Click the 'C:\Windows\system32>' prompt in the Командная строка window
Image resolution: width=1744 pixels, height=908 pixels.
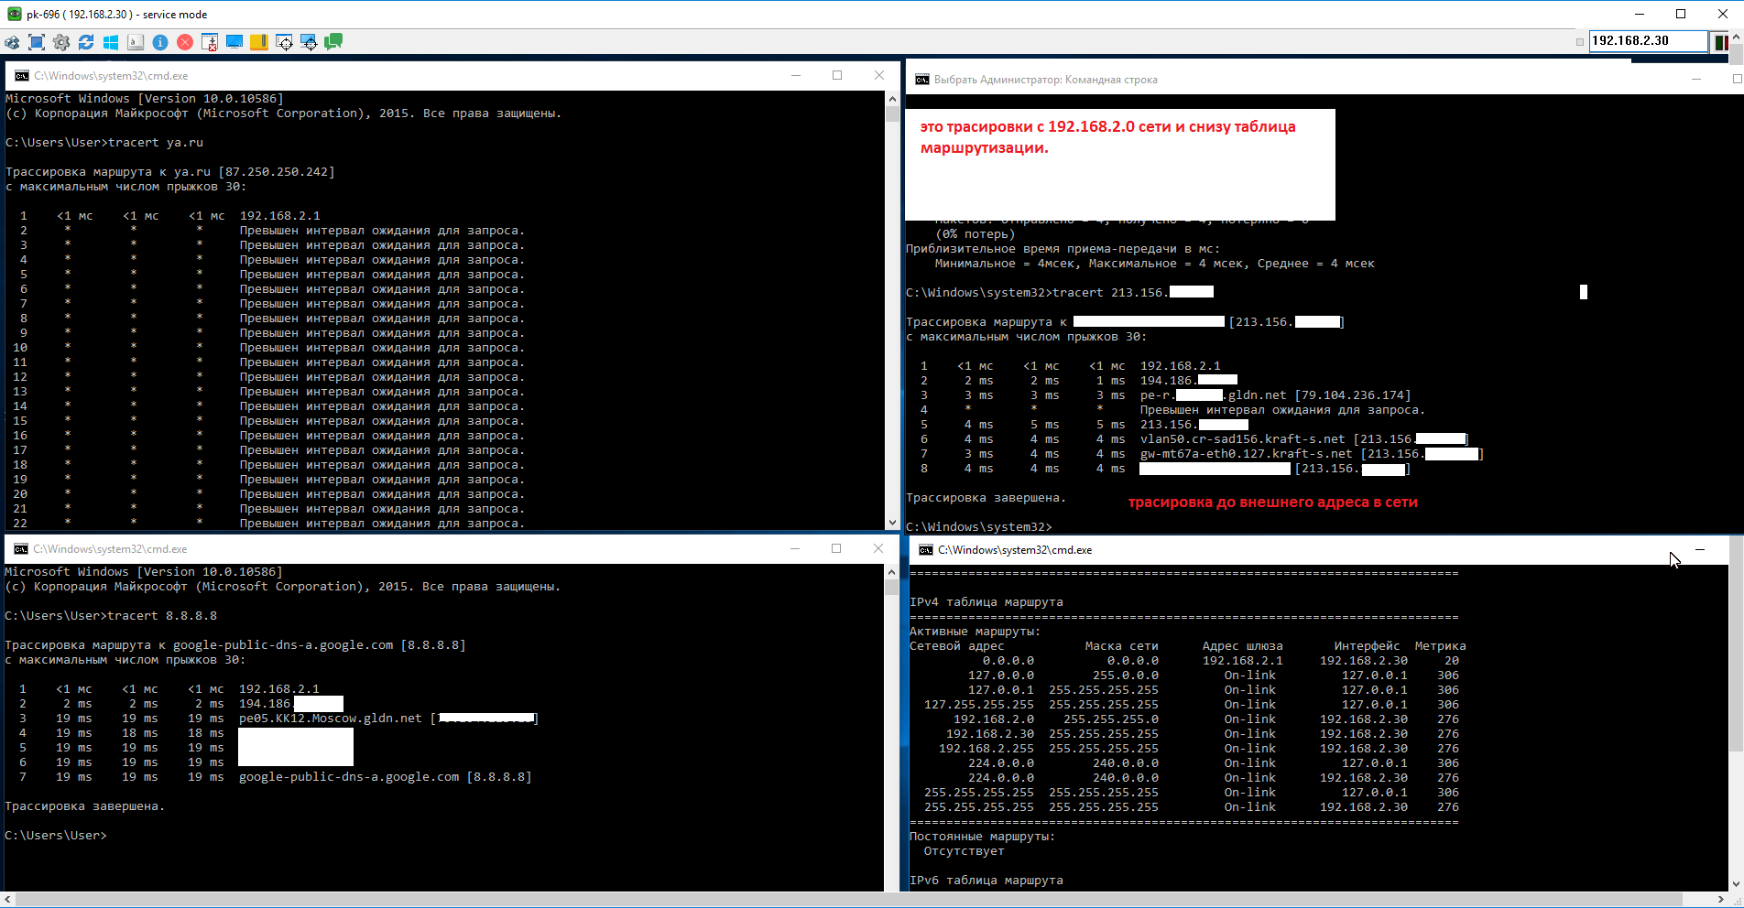979,527
